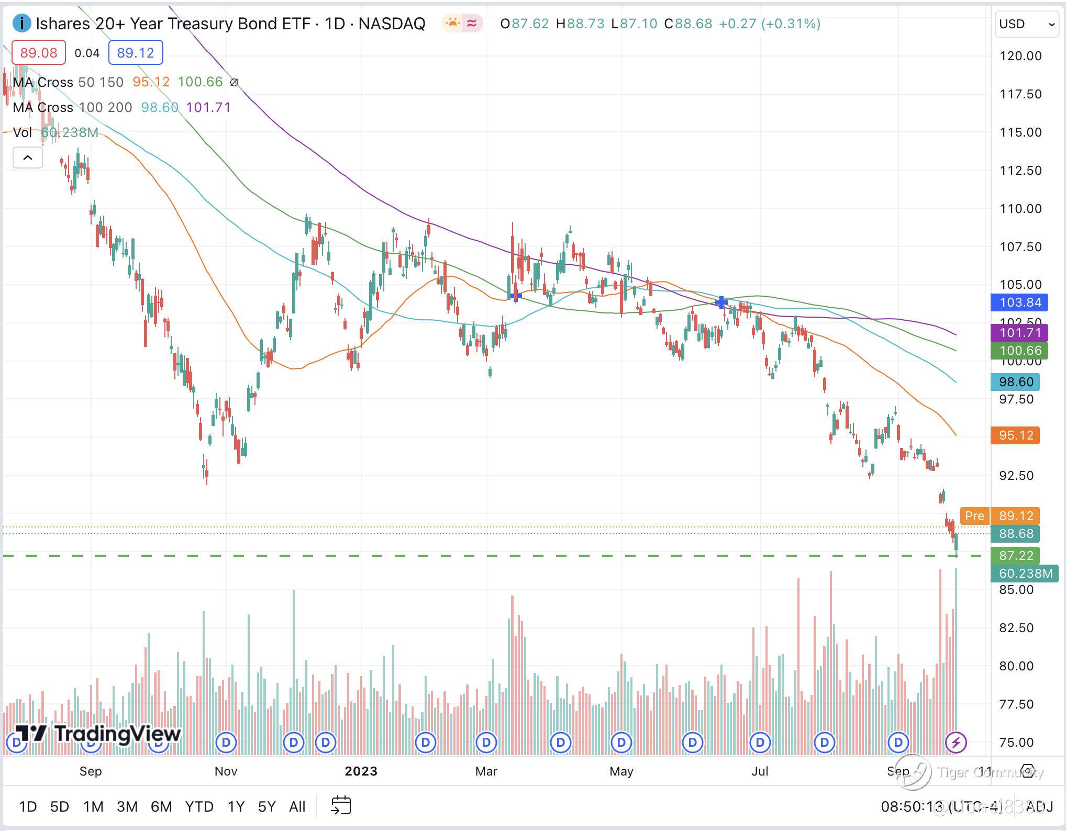Click the pink approximate-data indicator icon
Image resolution: width=1066 pixels, height=831 pixels.
(x=472, y=24)
